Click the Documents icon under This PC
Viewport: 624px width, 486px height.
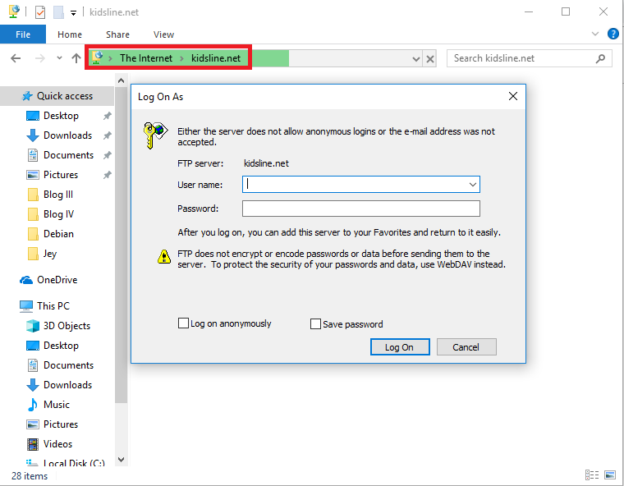(33, 365)
